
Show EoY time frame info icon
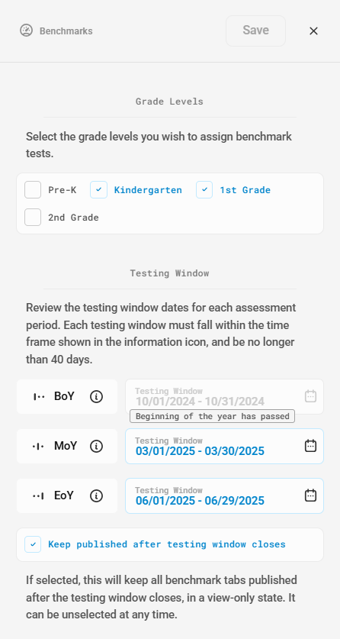96,496
